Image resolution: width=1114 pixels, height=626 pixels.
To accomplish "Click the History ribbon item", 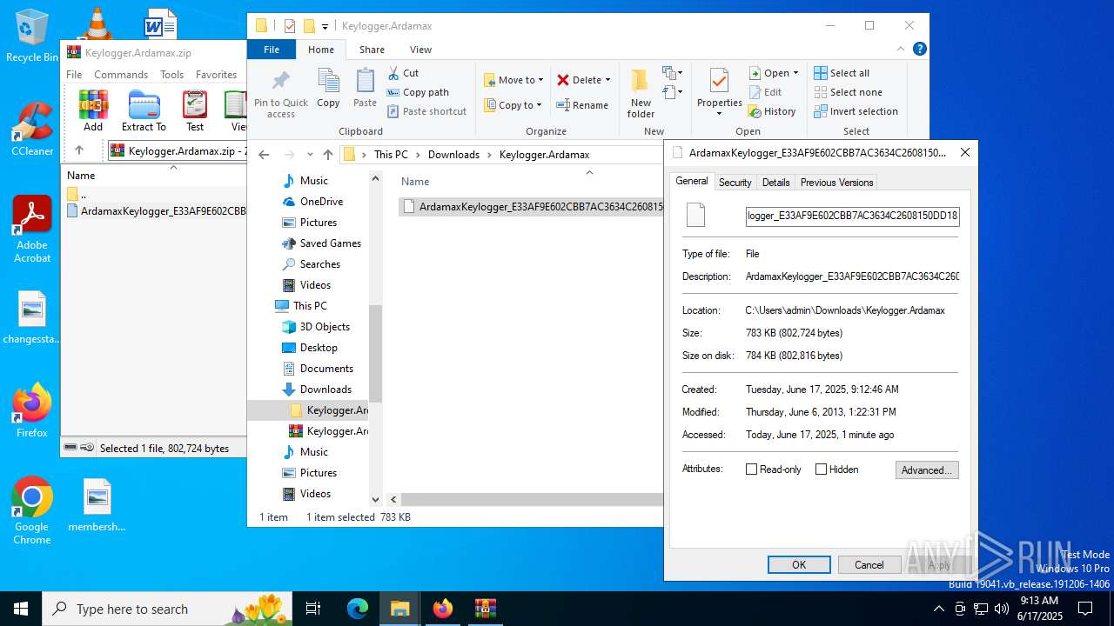I will pyautogui.click(x=772, y=111).
